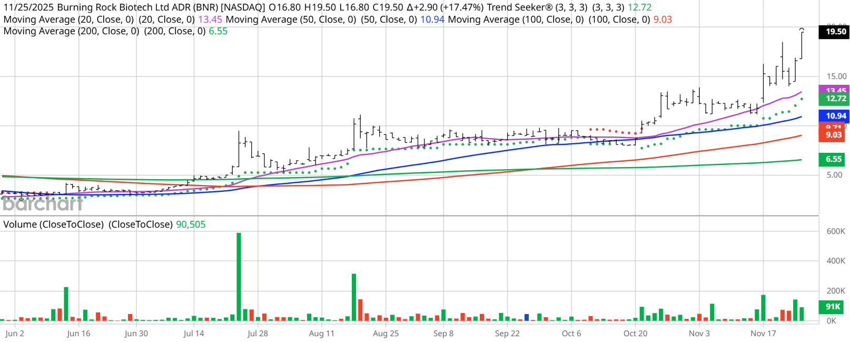Click the 20-day Moving Average value 13.45
Screen dimensions: 850x342
[210, 19]
